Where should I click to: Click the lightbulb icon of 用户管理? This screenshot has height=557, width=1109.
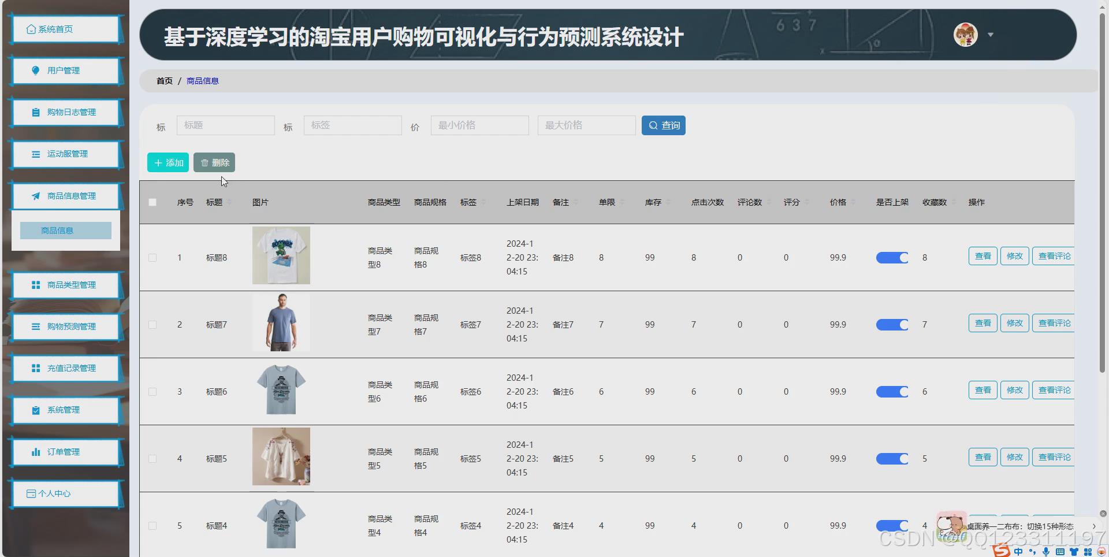click(x=36, y=70)
